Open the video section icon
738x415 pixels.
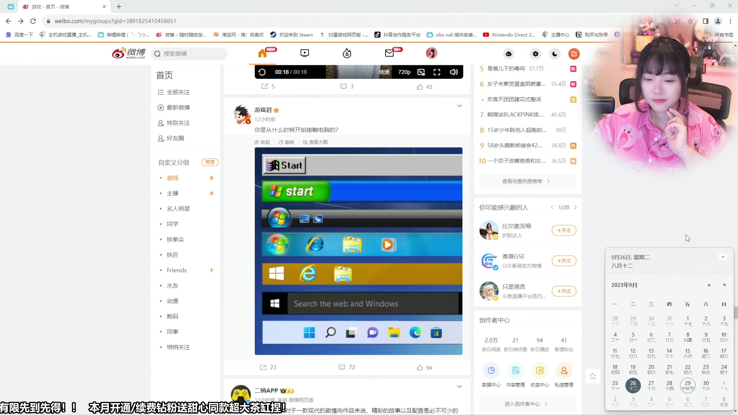coord(304,53)
